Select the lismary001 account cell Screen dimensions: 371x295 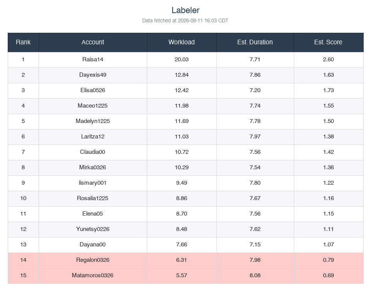[93, 183]
